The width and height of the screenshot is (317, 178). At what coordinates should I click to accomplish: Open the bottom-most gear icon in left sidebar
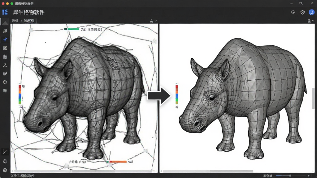[5, 170]
